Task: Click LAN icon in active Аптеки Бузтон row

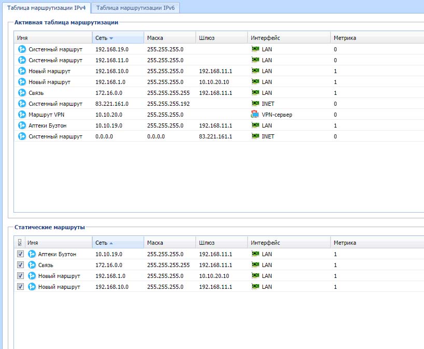Action: point(255,125)
